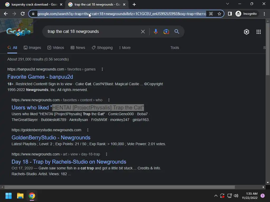The image size is (270, 202).
Task: Clear the search box with the X
Action: click(x=143, y=32)
